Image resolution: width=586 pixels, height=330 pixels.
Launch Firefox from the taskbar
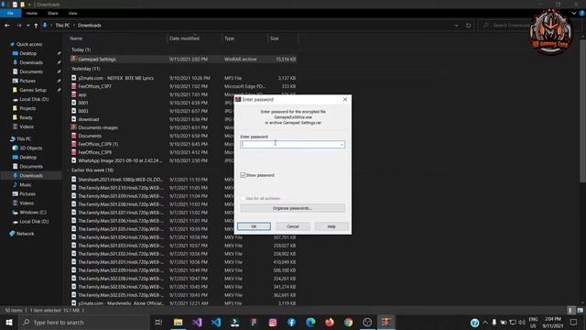coord(330,322)
